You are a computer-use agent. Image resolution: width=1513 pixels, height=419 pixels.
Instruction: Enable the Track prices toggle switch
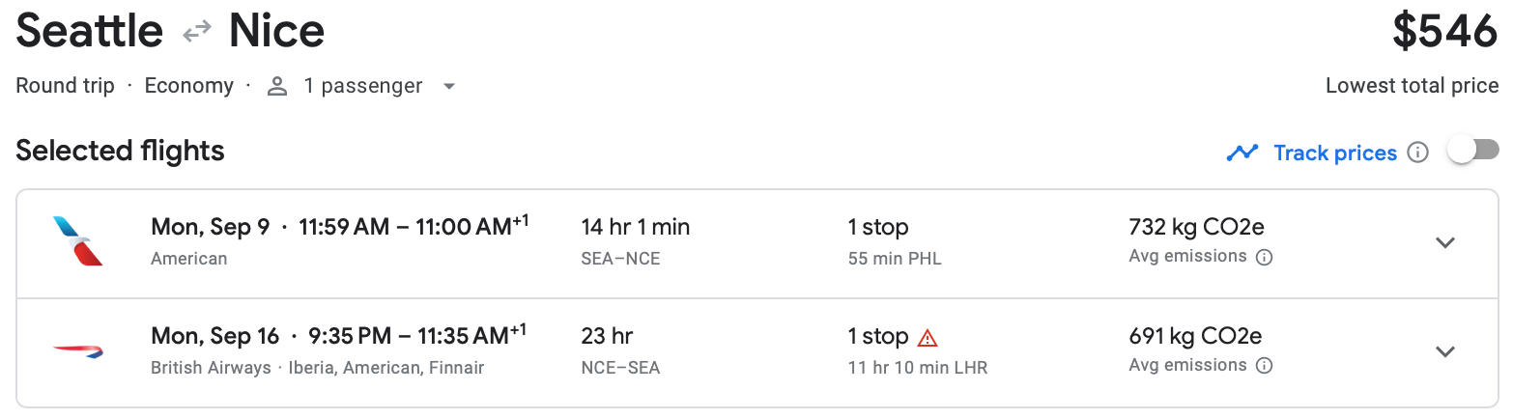1473,151
